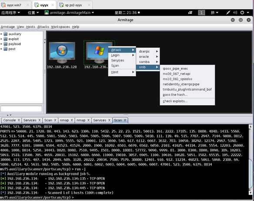Open the Armitage menu in menu bar
Image resolution: width=254 pixels, height=201 pixels.
point(8,27)
